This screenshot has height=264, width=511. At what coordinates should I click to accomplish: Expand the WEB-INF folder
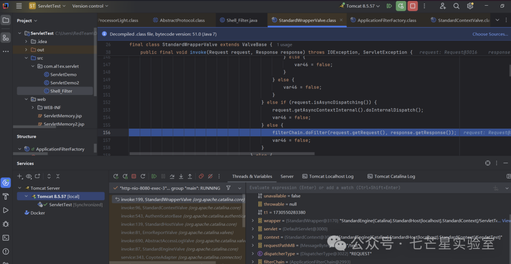click(33, 107)
